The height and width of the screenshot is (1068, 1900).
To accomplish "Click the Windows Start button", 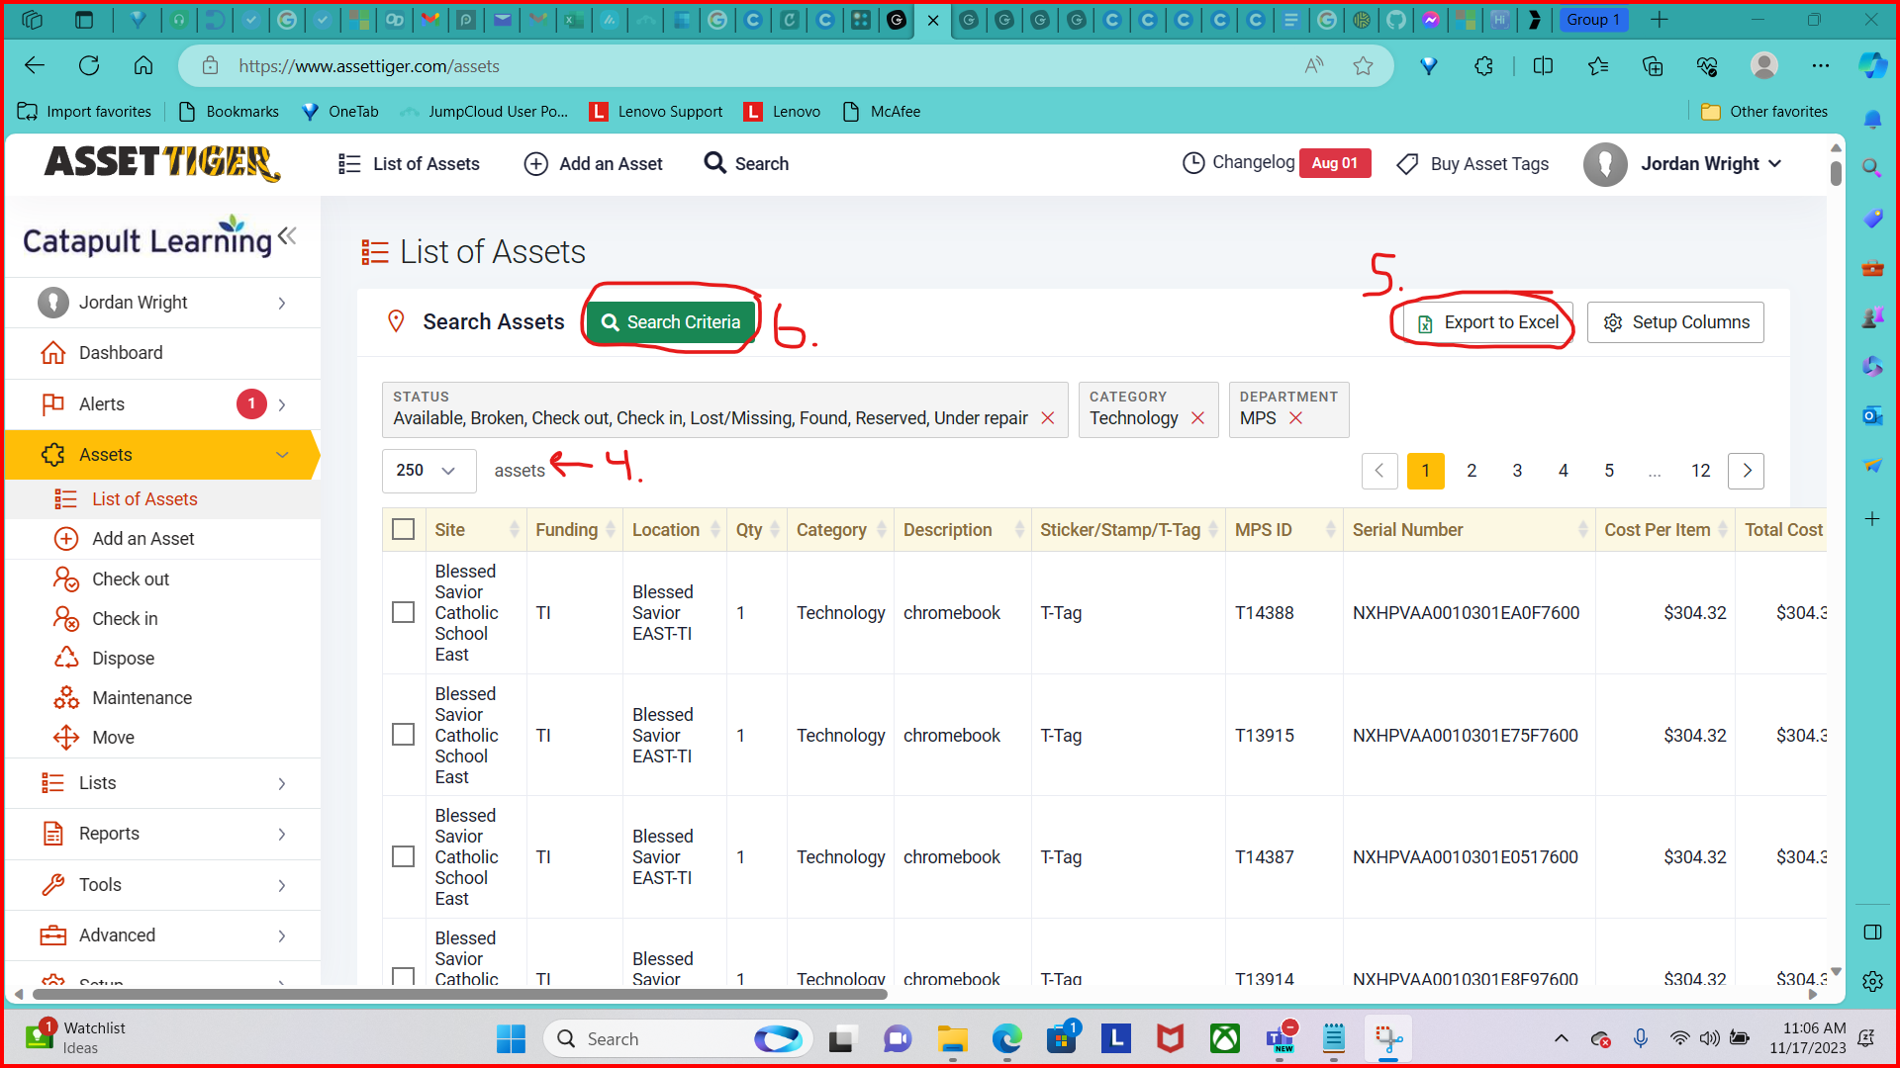I will point(511,1038).
